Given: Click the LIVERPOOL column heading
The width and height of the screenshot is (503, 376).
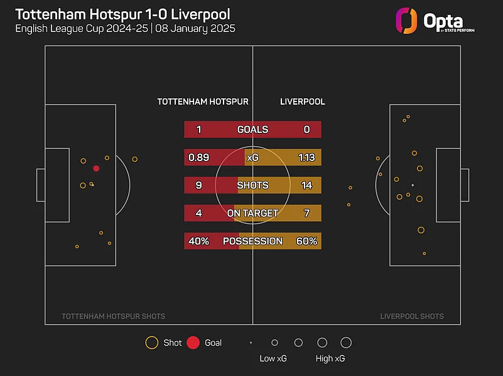Looking at the screenshot, I should [303, 102].
